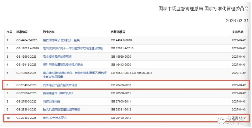Open the 粮食作物种子 第2部分：豆类 standard link
Screen dimensions: 252x128
(x=61, y=40)
